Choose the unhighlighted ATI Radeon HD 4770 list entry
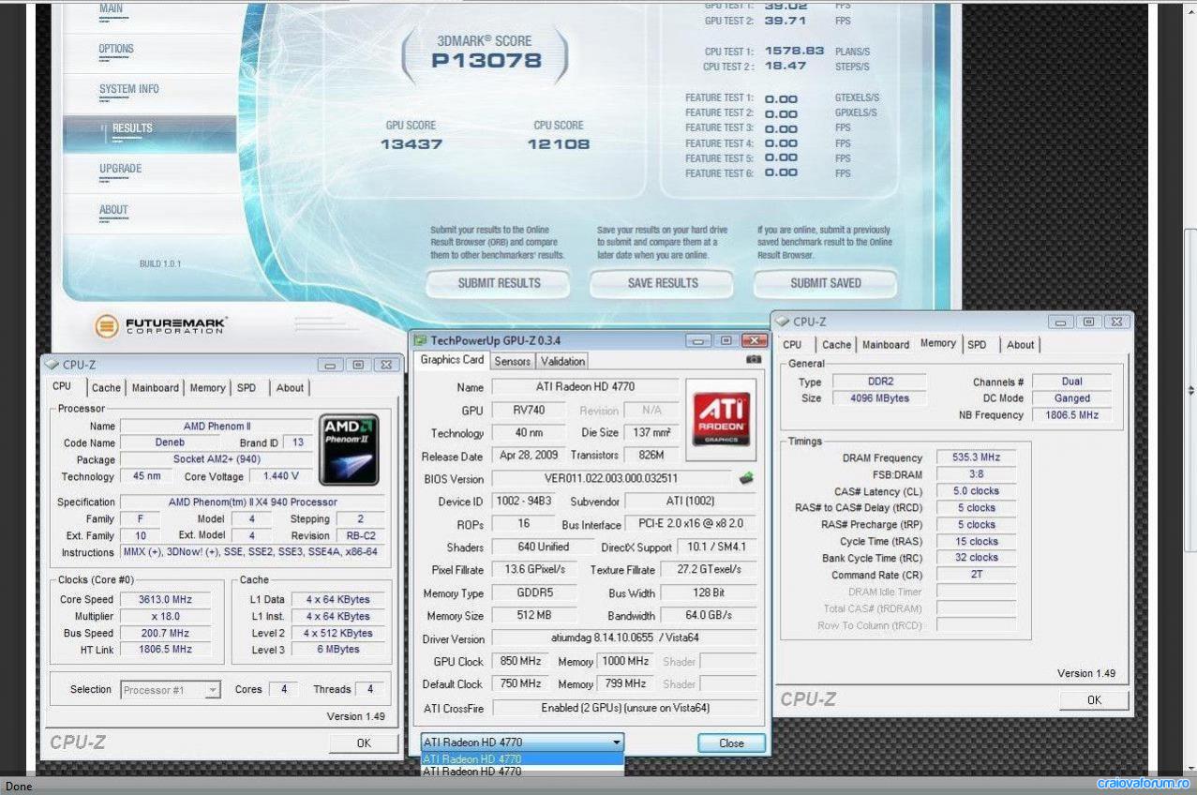Screen dimensions: 1197x795 click(522, 772)
